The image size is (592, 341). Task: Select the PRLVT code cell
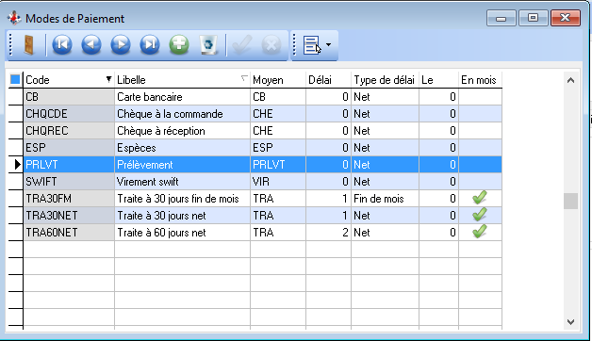(x=69, y=165)
